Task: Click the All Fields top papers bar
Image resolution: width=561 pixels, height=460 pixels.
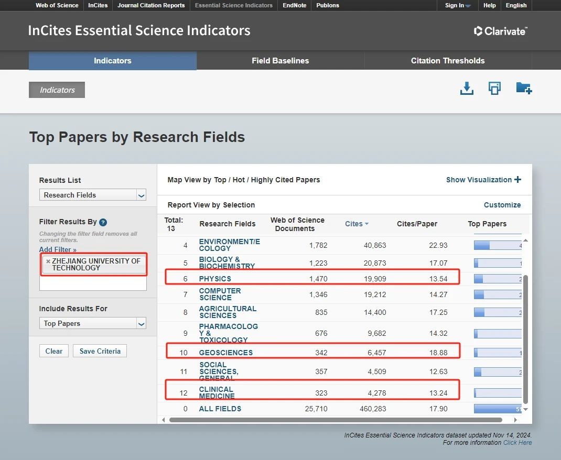Action: (x=498, y=409)
